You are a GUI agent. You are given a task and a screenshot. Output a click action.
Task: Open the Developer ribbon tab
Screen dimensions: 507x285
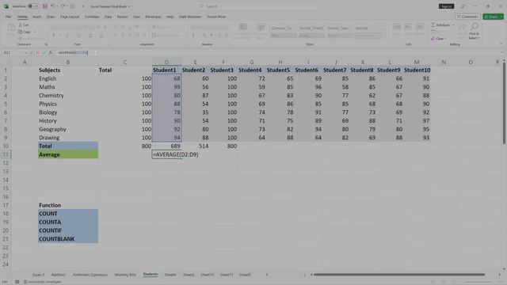point(153,17)
